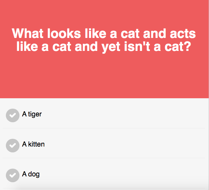
Task: Select the checkmark circle beside A kitten
Action: pyautogui.click(x=13, y=146)
